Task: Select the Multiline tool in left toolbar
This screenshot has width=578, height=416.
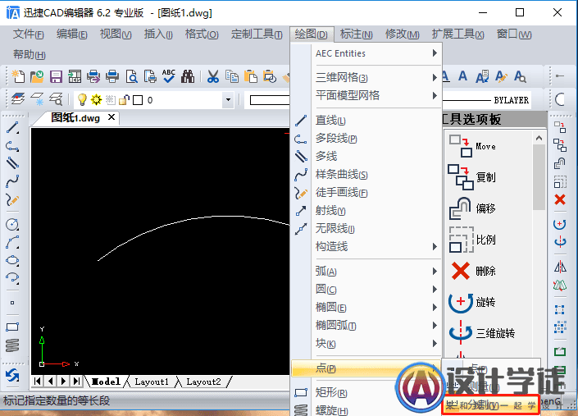Action: (x=12, y=162)
